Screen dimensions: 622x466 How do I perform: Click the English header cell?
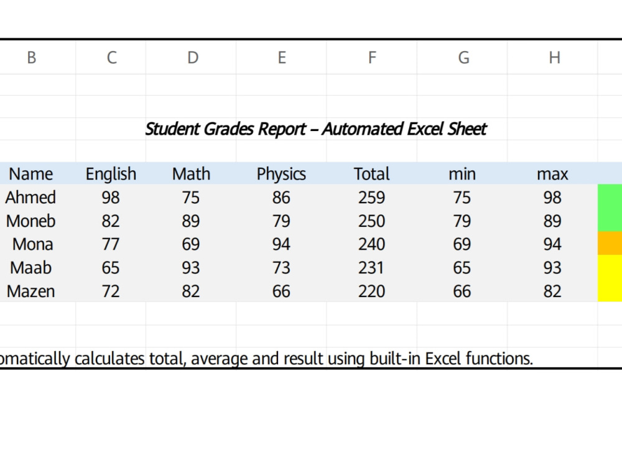111,173
